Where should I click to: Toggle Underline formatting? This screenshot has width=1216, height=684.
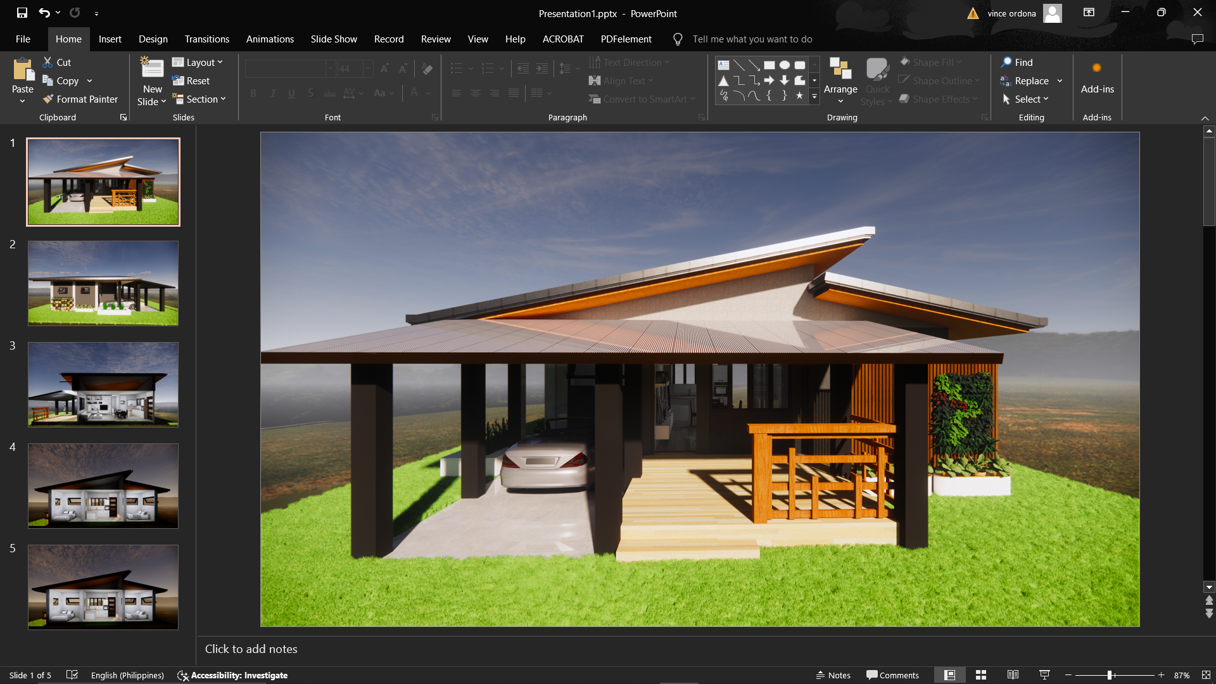(x=291, y=93)
